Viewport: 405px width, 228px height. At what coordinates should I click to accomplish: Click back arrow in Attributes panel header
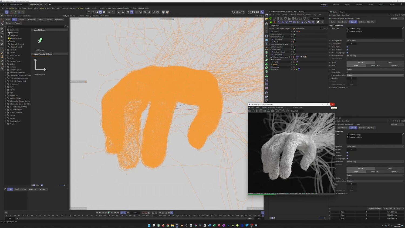[x=389, y=15]
